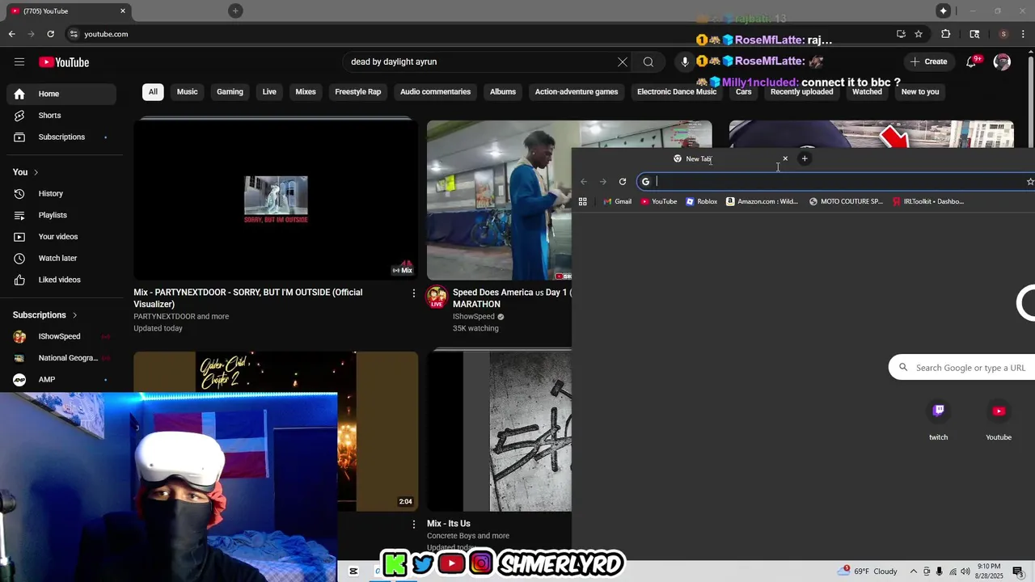
Task: Open IShowSpeed subscription in sidebar
Action: 61,336
